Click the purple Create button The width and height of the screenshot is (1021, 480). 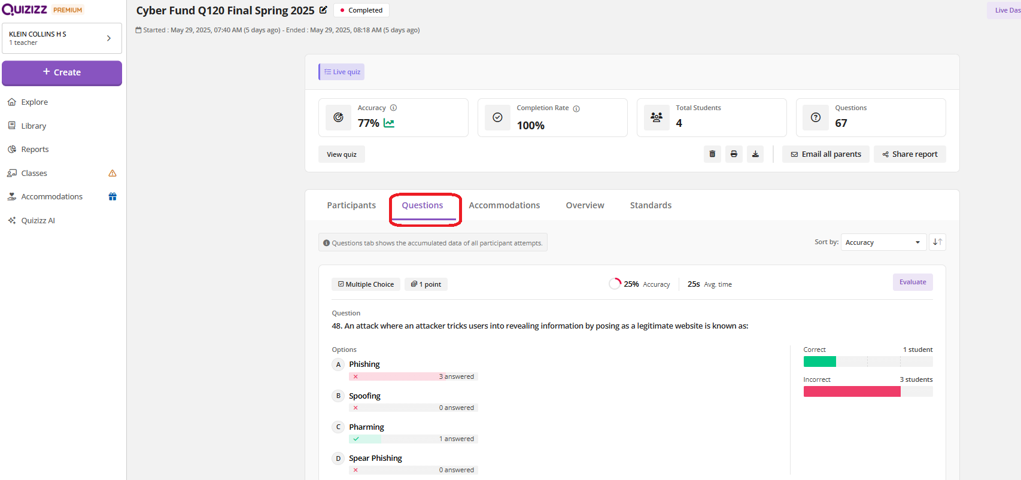(62, 72)
